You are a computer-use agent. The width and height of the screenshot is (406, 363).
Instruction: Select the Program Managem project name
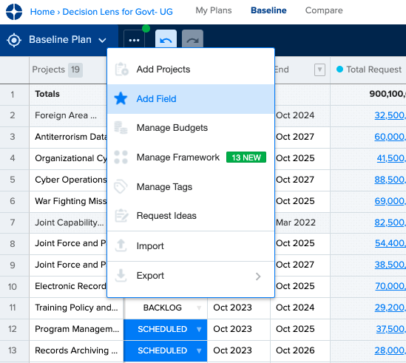[x=77, y=329]
